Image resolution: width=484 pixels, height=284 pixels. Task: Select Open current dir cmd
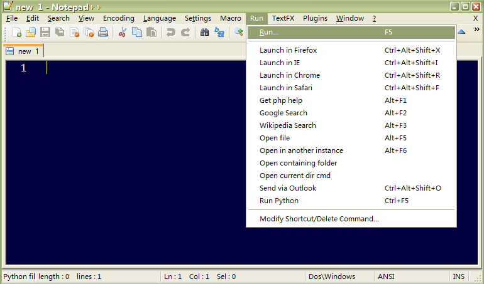coord(351,176)
